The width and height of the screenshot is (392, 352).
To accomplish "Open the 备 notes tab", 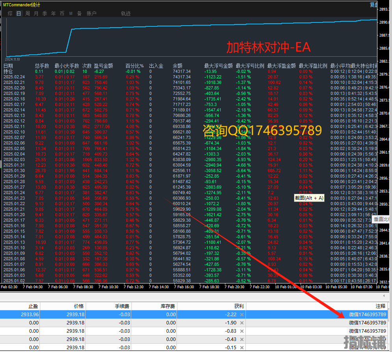I will [79, 13].
